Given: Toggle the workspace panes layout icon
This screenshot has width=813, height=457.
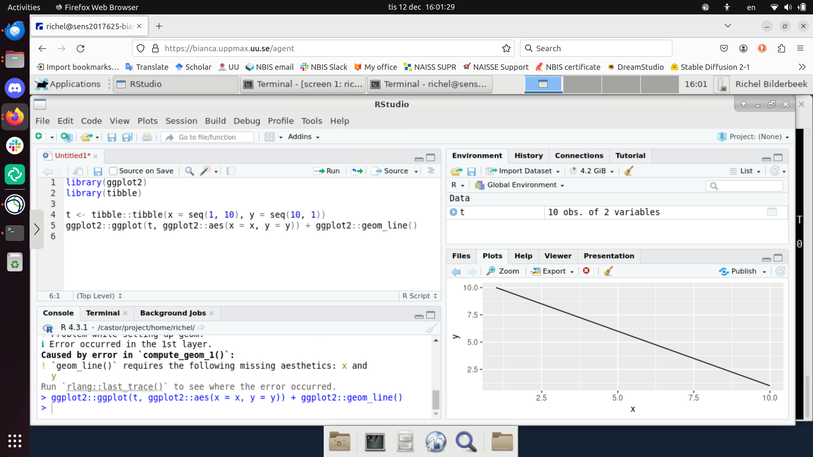Looking at the screenshot, I should [x=270, y=137].
